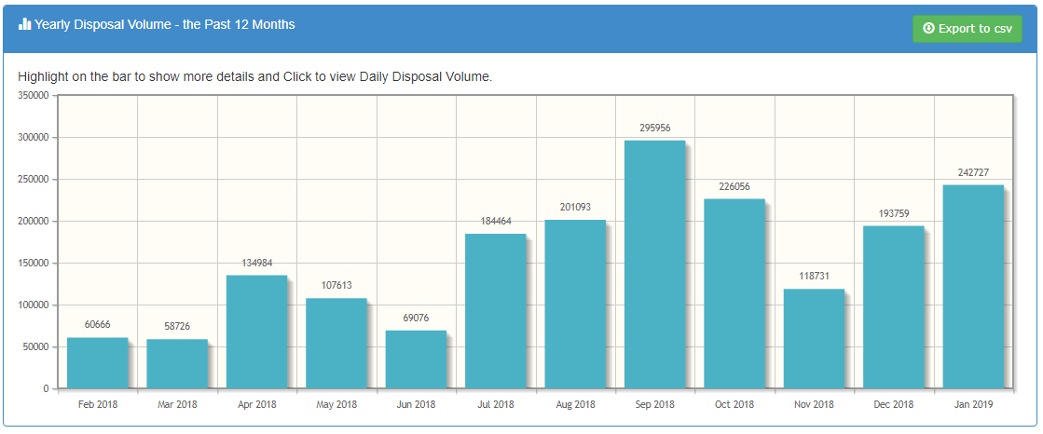1043x434 pixels.
Task: Click the value label 107613
Action: [336, 286]
